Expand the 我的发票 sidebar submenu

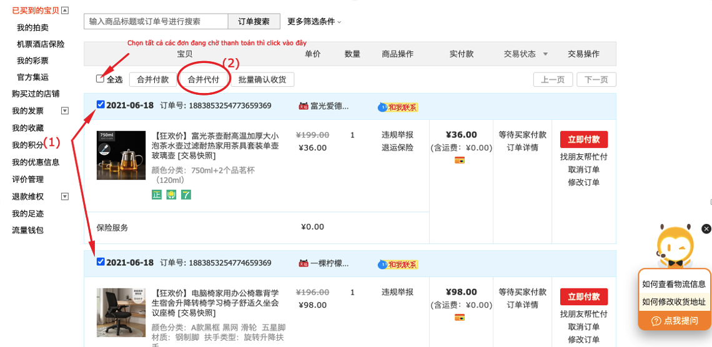(x=64, y=111)
